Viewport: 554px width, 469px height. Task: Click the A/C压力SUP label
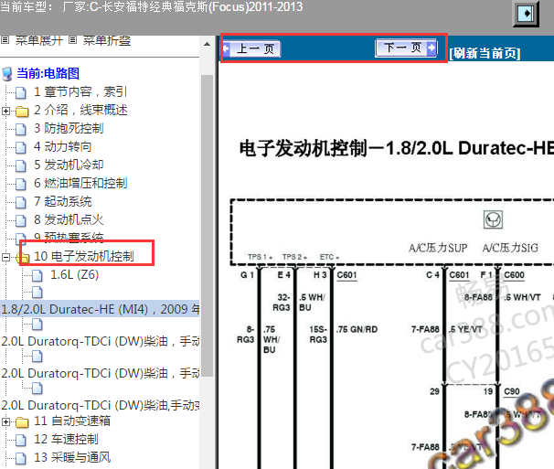438,248
